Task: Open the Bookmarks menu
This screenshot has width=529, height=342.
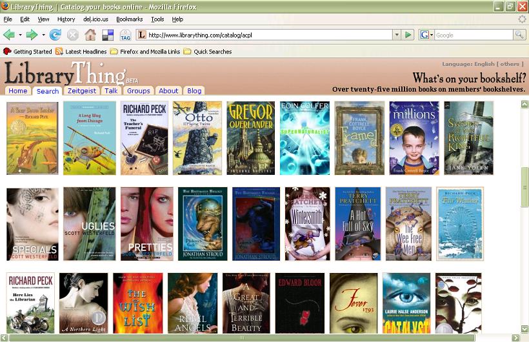Action: pos(129,19)
